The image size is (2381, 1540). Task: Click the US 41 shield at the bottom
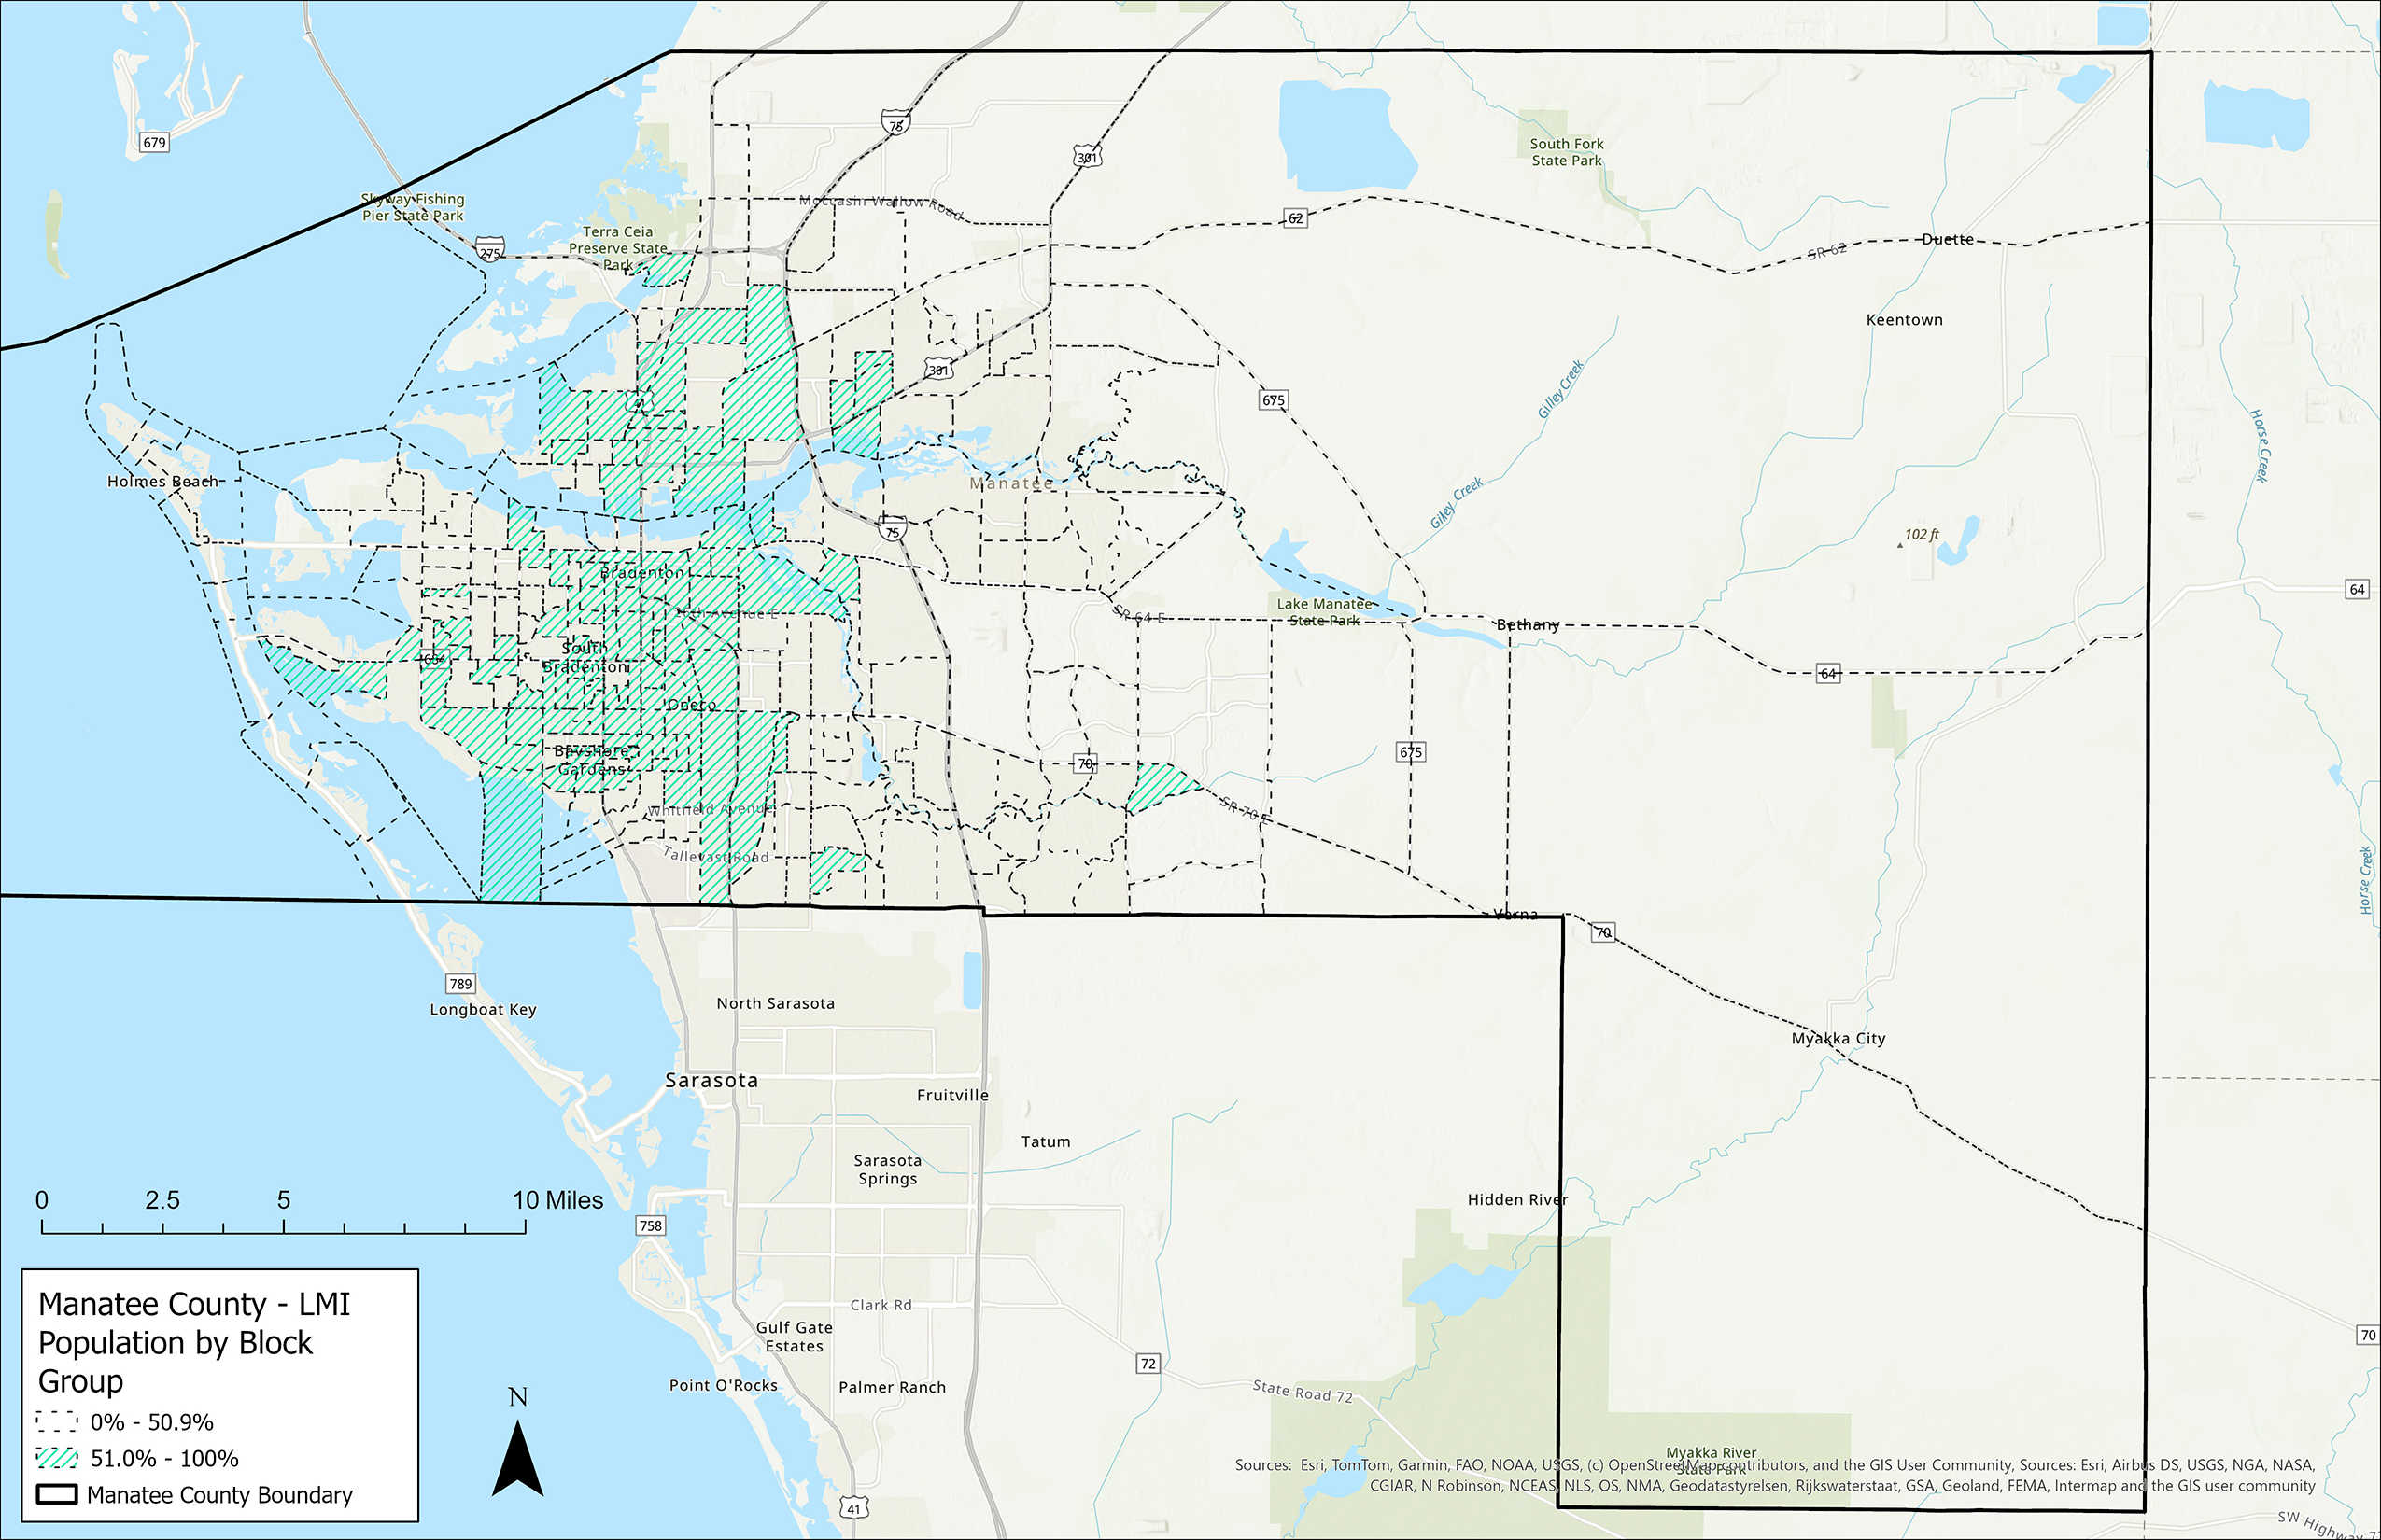point(852,1508)
